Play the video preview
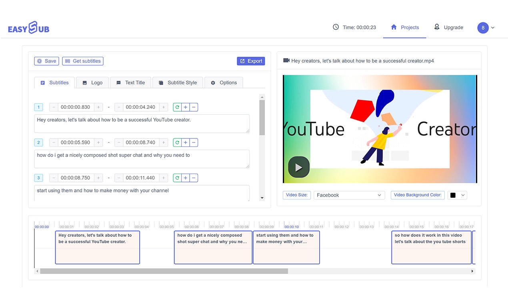Image resolution: width=508 pixels, height=304 pixels. pyautogui.click(x=299, y=167)
